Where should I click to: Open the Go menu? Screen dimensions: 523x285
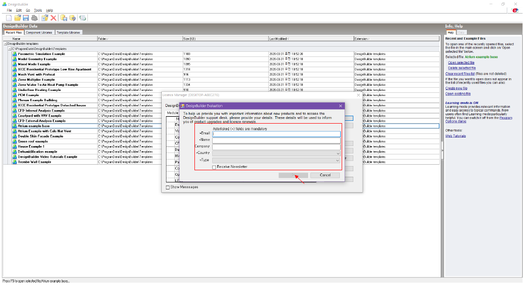28,10
